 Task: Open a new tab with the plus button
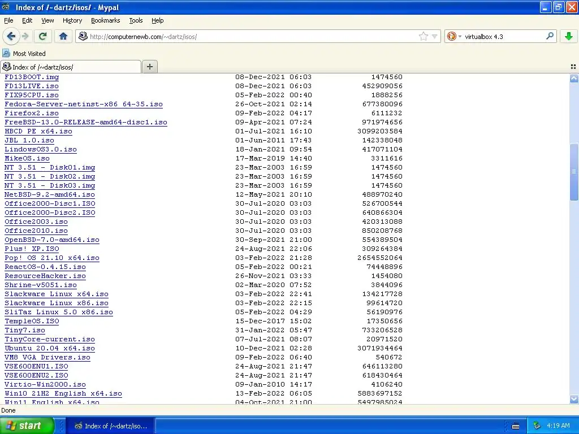click(x=149, y=67)
